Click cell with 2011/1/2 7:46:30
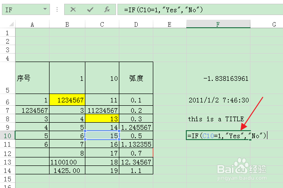Screen dimensions: 283x188 pos(218,100)
